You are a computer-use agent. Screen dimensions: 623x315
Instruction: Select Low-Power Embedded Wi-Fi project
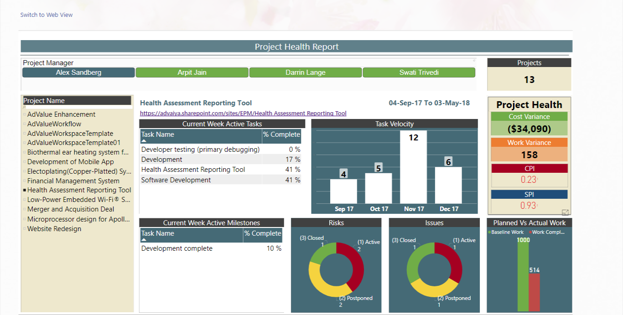pyautogui.click(x=79, y=200)
